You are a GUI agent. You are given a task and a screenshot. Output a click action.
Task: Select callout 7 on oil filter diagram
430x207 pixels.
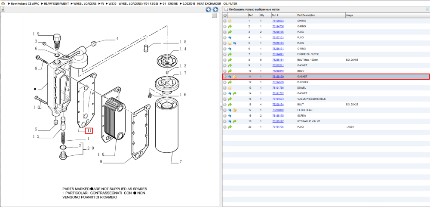pyautogui.click(x=181, y=162)
